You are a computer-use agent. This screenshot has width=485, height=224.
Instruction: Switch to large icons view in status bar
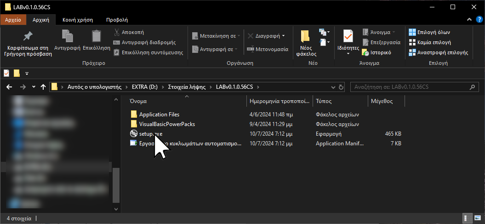pyautogui.click(x=477, y=218)
